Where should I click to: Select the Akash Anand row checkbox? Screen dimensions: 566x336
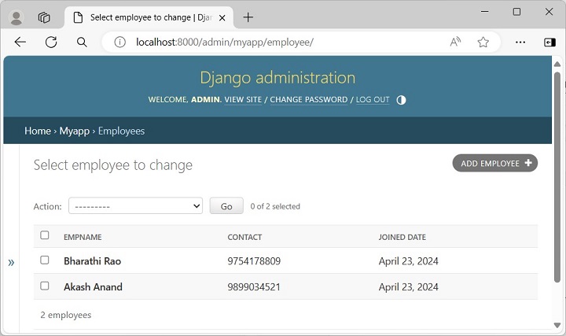(45, 286)
